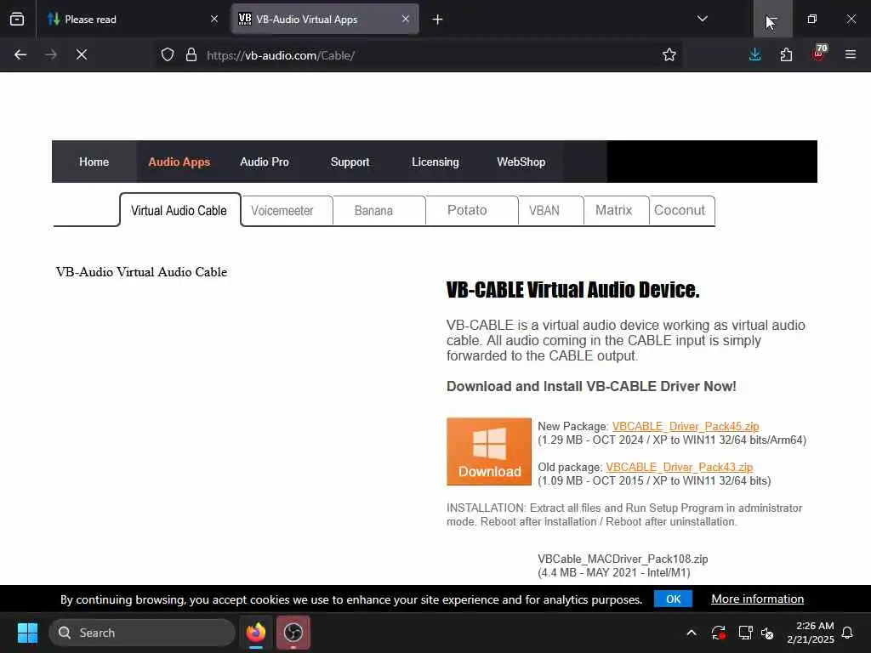This screenshot has height=653, width=871.
Task: Switch to Coconut tab
Action: pyautogui.click(x=680, y=211)
